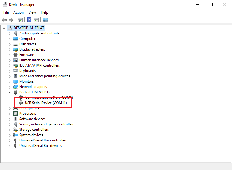This screenshot has width=232, height=170.
Task: Collapse the DESKTOP-M1F8LAT root node
Action: [4, 28]
